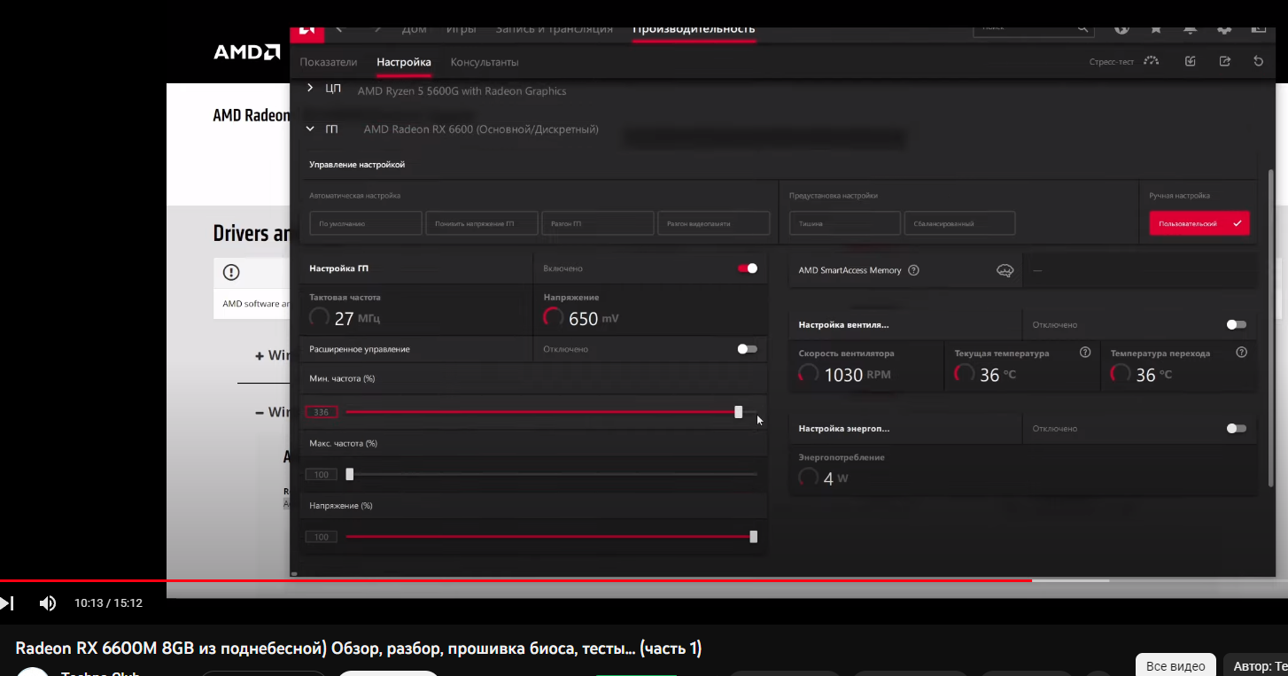The width and height of the screenshot is (1288, 676).
Task: Click the help icon for Температура перехода
Action: pyautogui.click(x=1241, y=353)
